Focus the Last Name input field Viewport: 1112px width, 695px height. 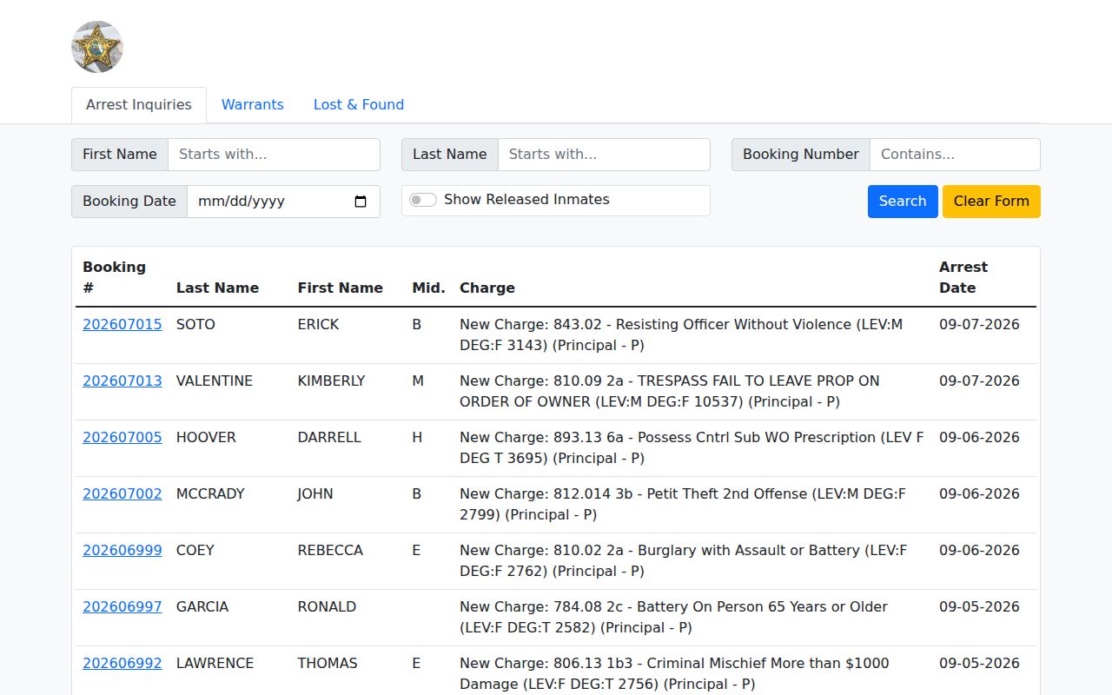(604, 155)
